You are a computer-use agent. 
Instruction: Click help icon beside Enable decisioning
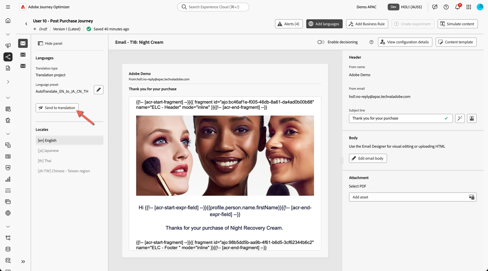pos(371,42)
